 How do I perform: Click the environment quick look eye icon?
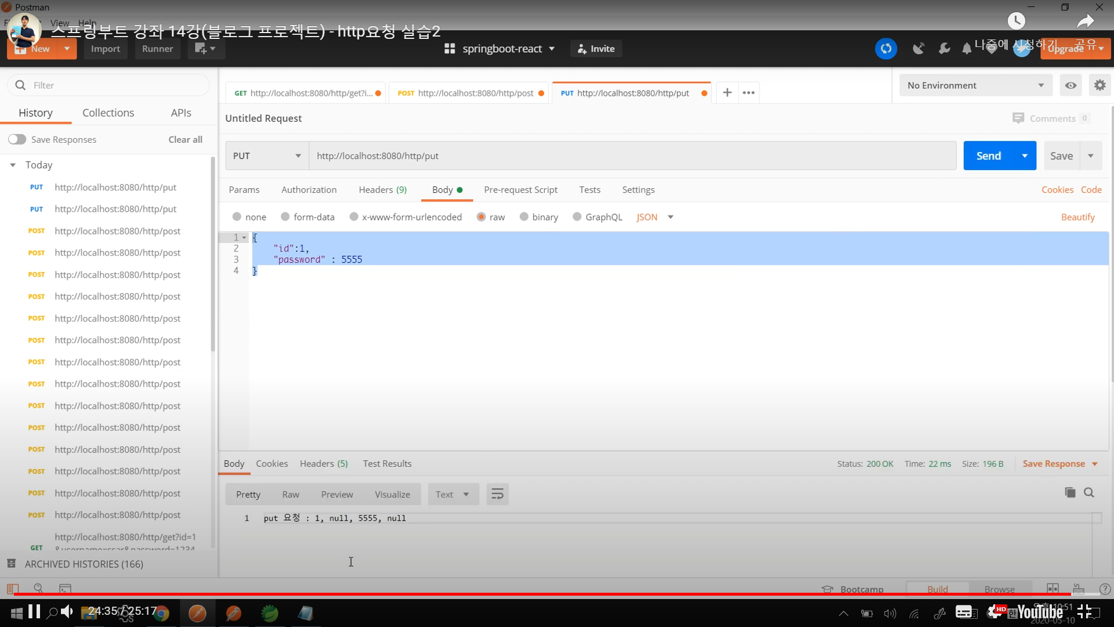[x=1070, y=85]
